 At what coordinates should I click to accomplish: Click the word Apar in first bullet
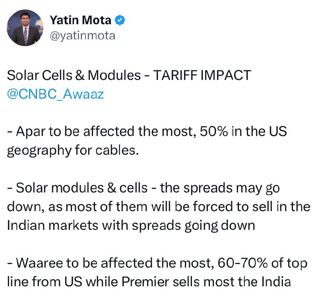click(x=31, y=132)
